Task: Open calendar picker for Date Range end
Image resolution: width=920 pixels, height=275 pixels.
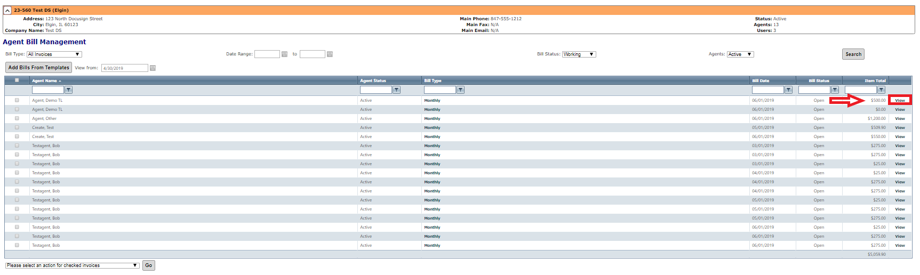Action: click(330, 54)
